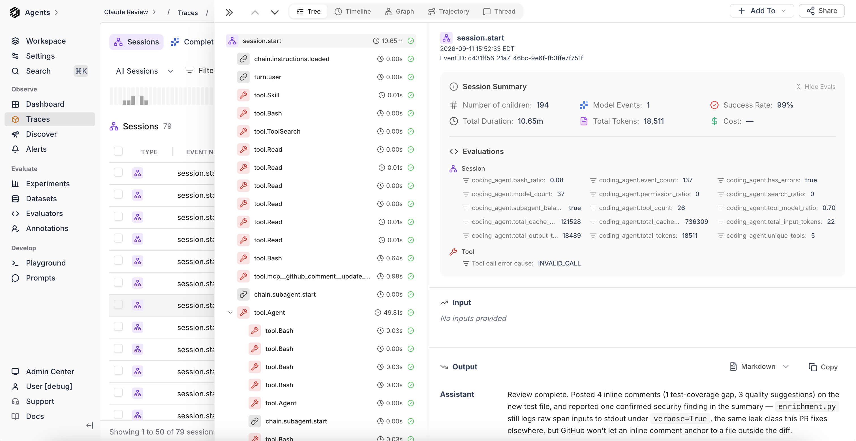Collapse the trace panel with the double-chevron icon
856x441 pixels.
coord(229,12)
